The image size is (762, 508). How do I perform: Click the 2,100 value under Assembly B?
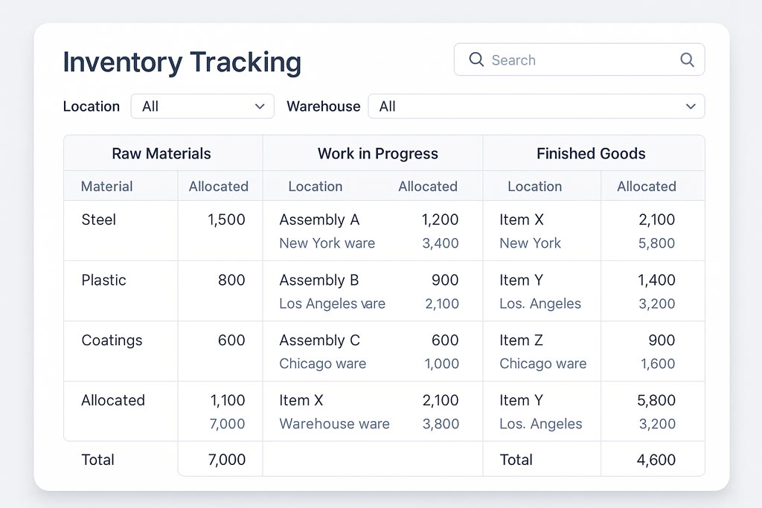(442, 303)
